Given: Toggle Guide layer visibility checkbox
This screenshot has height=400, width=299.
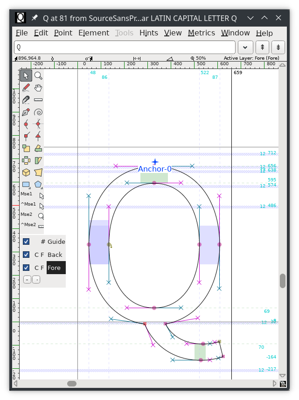Looking at the screenshot, I should [26, 241].
